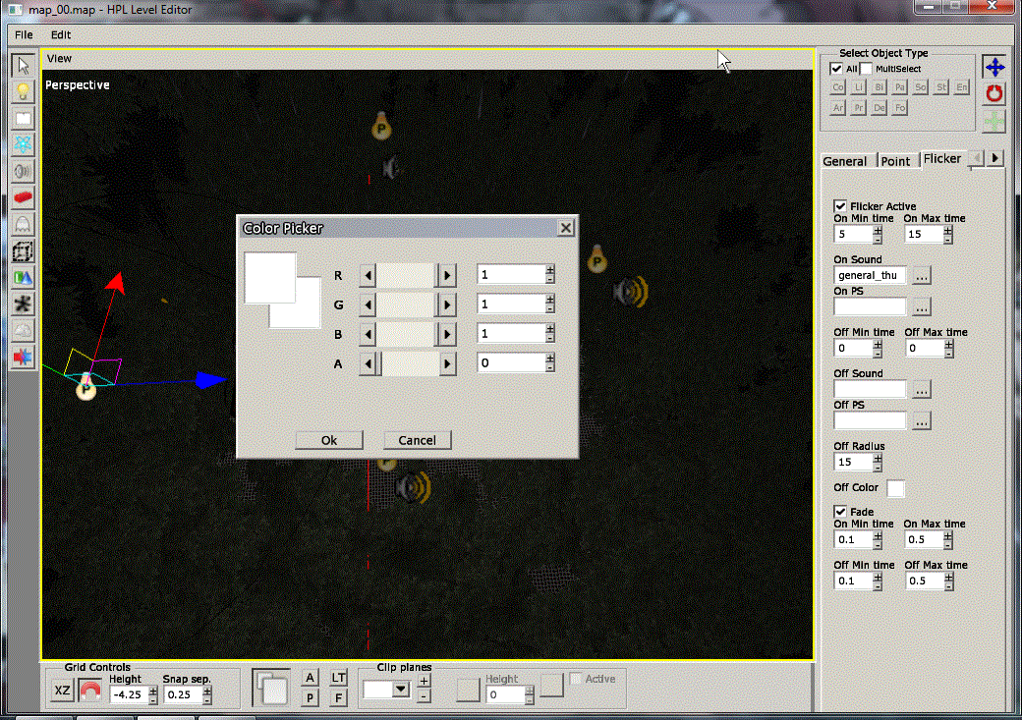The image size is (1022, 720).
Task: Open the File menu
Action: [x=24, y=34]
